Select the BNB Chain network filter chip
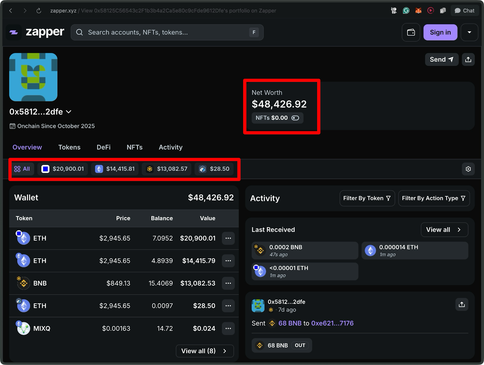 pyautogui.click(x=166, y=169)
